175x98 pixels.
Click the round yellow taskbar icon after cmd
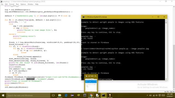coord(110,95)
